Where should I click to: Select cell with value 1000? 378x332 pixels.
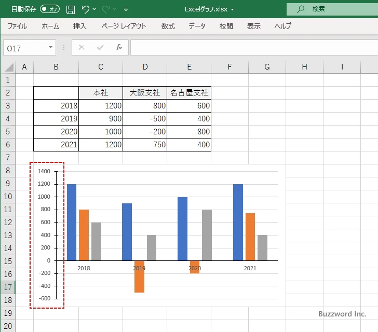(x=101, y=132)
